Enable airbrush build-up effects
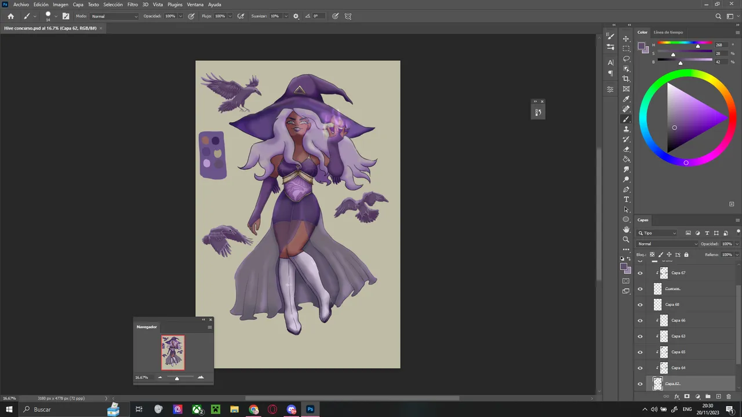Screen dimensions: 742x417 click(241, 16)
